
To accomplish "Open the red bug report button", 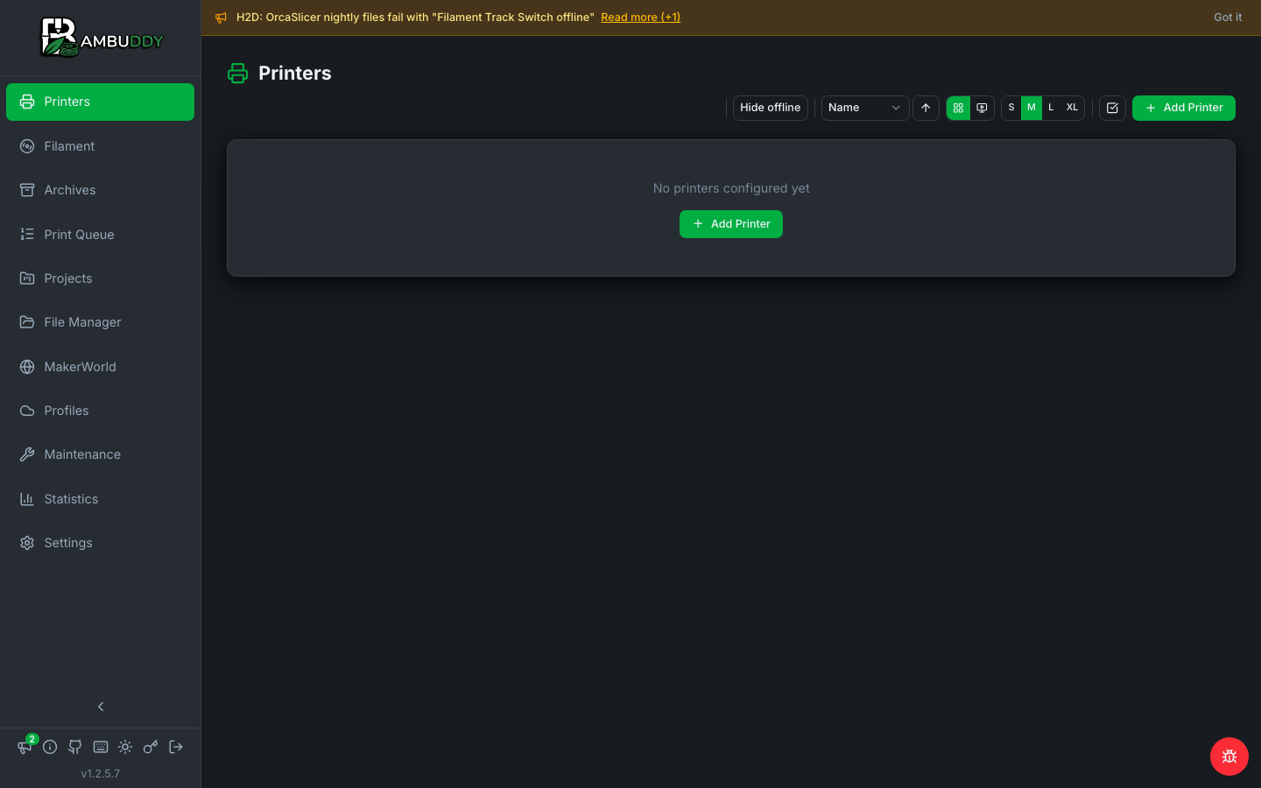I will 1229,756.
